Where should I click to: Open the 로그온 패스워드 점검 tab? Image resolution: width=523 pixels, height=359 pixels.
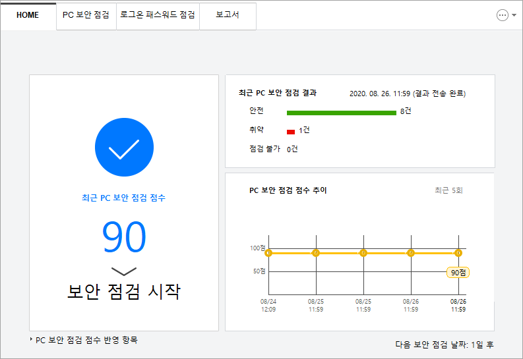158,15
